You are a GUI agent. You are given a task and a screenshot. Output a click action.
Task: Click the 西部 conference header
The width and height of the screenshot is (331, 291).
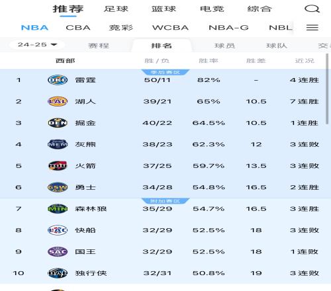pos(66,61)
